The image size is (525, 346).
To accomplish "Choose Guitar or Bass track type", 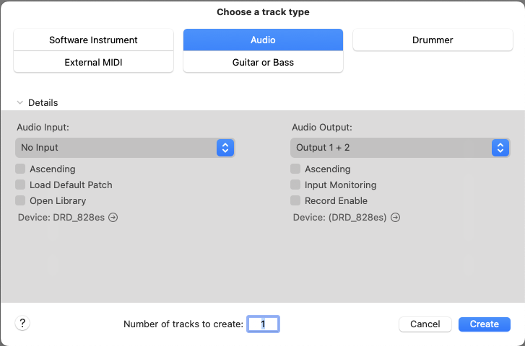I will (x=263, y=63).
